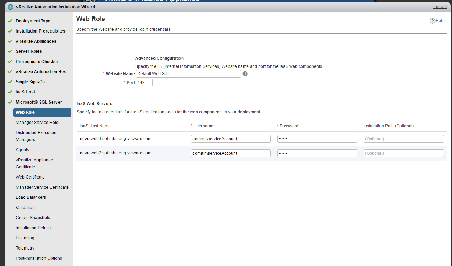Open the Licensing step
Image resolution: width=452 pixels, height=266 pixels.
[x=25, y=238]
